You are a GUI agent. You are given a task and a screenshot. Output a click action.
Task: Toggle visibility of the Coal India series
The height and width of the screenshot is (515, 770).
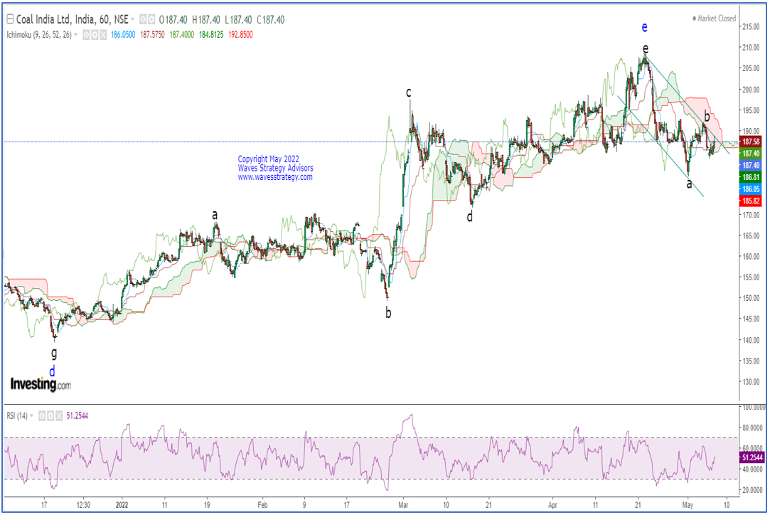click(x=143, y=20)
